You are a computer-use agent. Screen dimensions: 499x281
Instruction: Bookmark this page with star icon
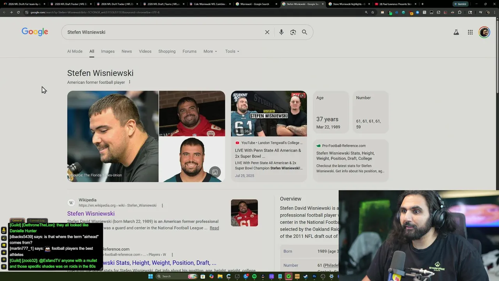point(373,12)
